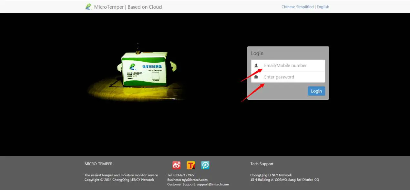Click the MicroTemper | Based on Cloud title
The height and width of the screenshot is (190, 410).
tap(128, 7)
